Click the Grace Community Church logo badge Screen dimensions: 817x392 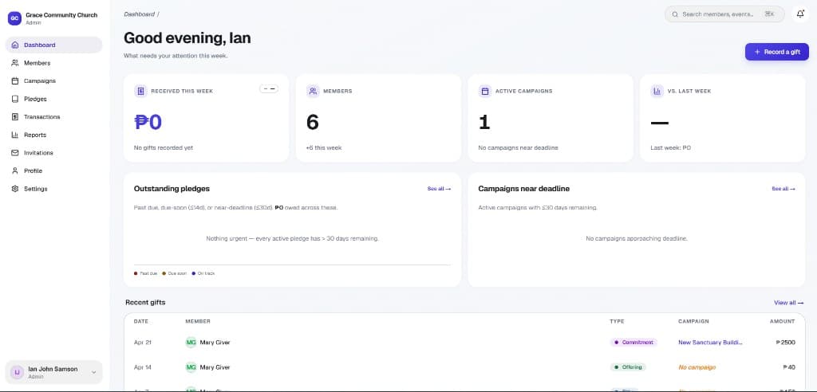[x=14, y=18]
